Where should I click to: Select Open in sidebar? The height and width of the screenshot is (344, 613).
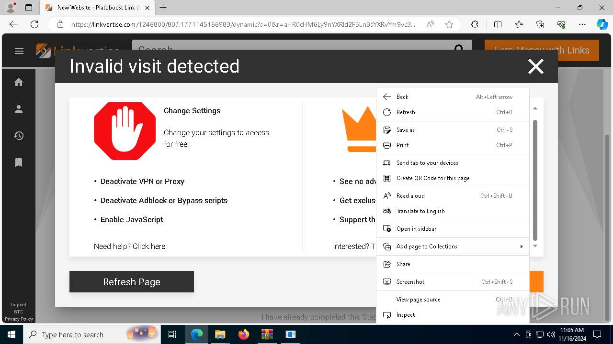[453, 229]
